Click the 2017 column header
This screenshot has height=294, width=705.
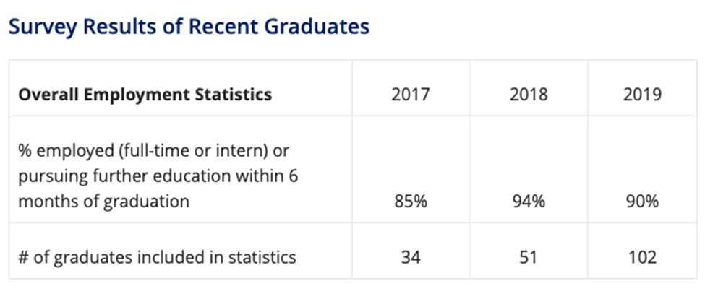pos(409,95)
